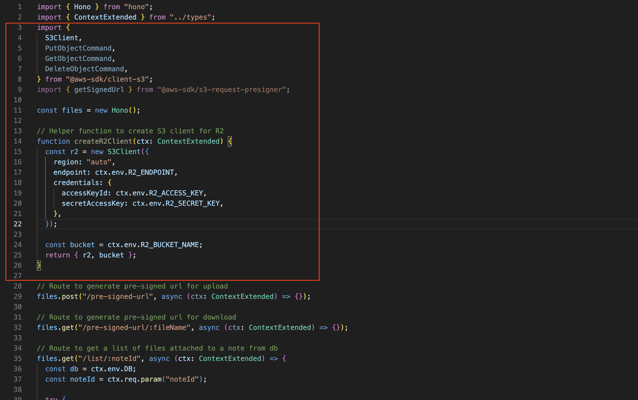Screen dimensions: 638x400
Task: Click R2_SECRET_KEY in the credentials block
Action: (192, 203)
